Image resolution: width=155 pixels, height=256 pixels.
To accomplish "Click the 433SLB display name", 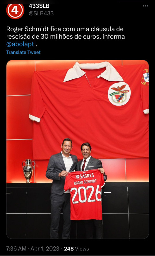I will point(39,6).
